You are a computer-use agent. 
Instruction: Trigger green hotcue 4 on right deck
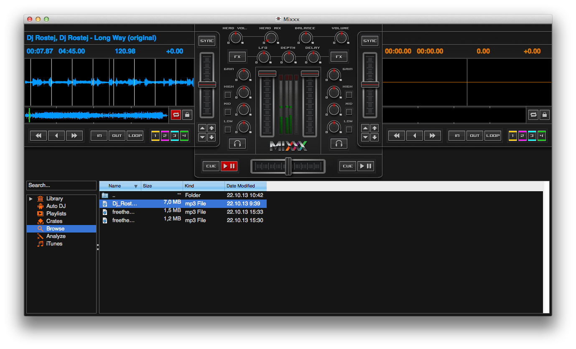point(542,136)
